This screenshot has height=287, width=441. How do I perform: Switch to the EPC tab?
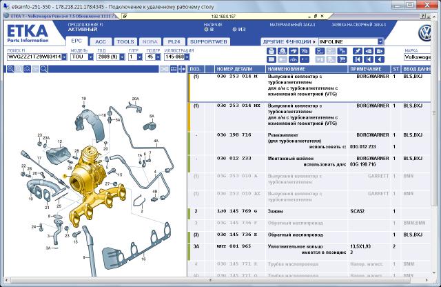click(76, 41)
